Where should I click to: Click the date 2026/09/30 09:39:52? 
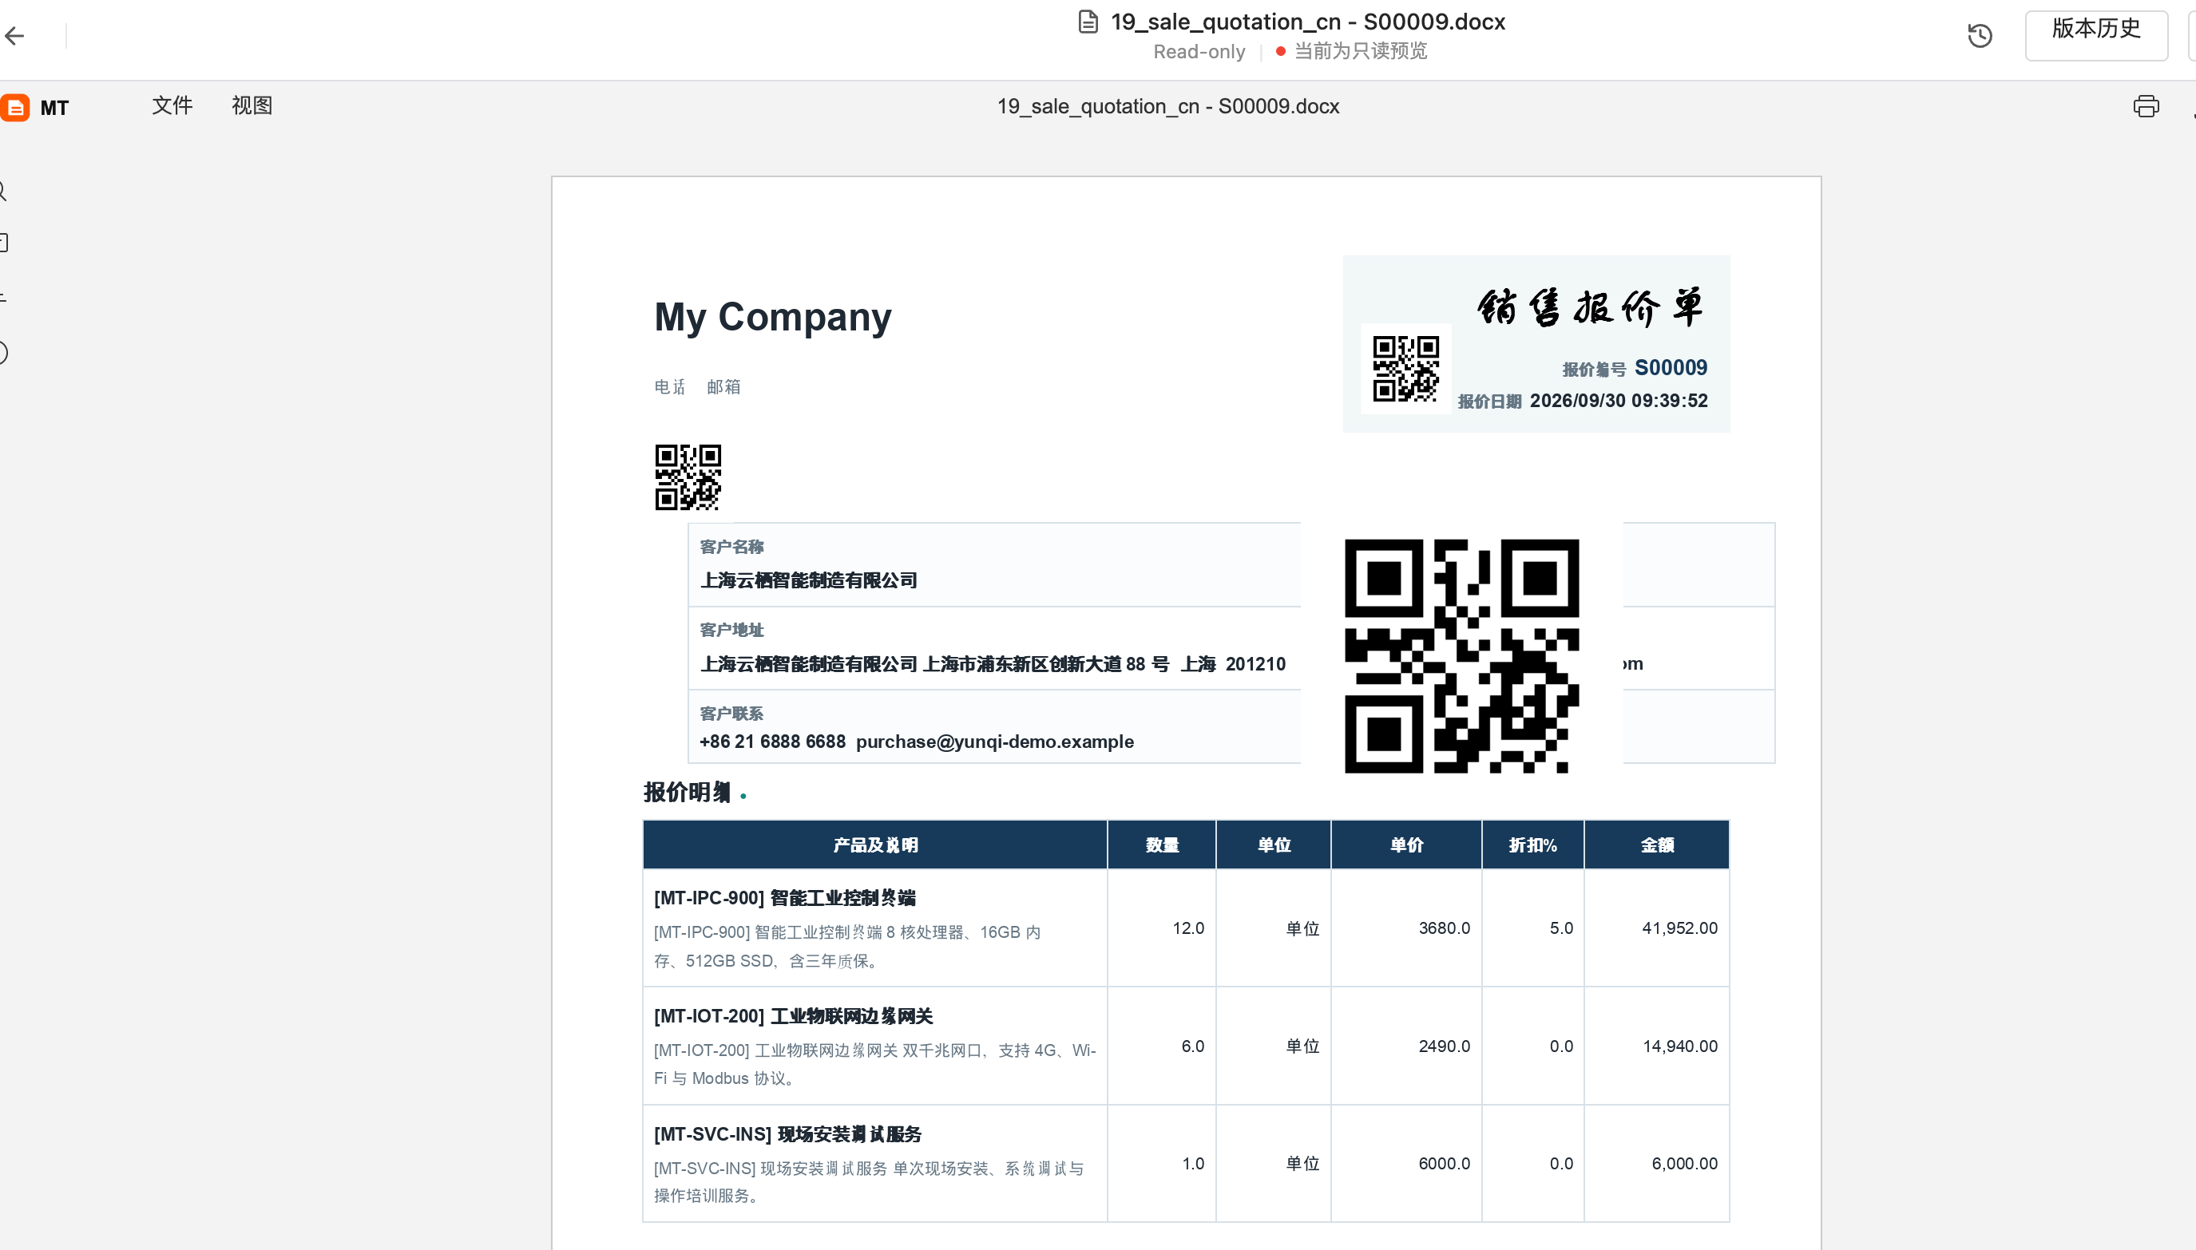click(x=1619, y=401)
